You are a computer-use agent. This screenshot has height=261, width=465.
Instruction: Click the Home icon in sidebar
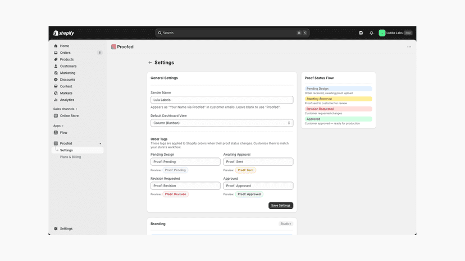click(x=56, y=46)
